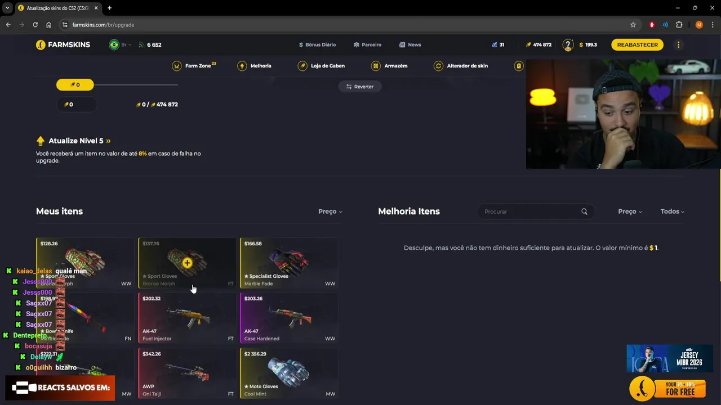Click the partially visible last nav icon

pyautogui.click(x=519, y=66)
